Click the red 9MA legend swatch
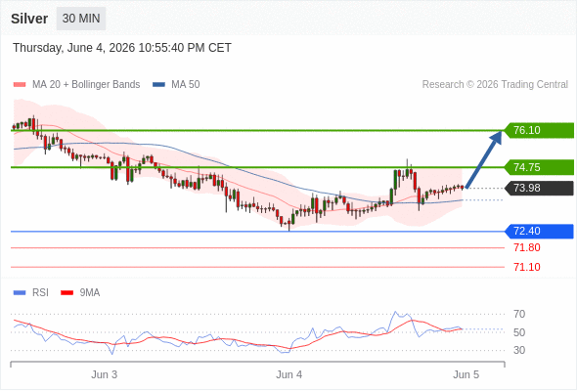The height and width of the screenshot is (391, 577). 67,293
